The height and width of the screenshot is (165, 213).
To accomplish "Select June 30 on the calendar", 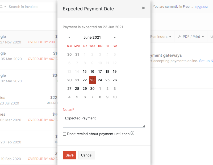I will [92, 88].
